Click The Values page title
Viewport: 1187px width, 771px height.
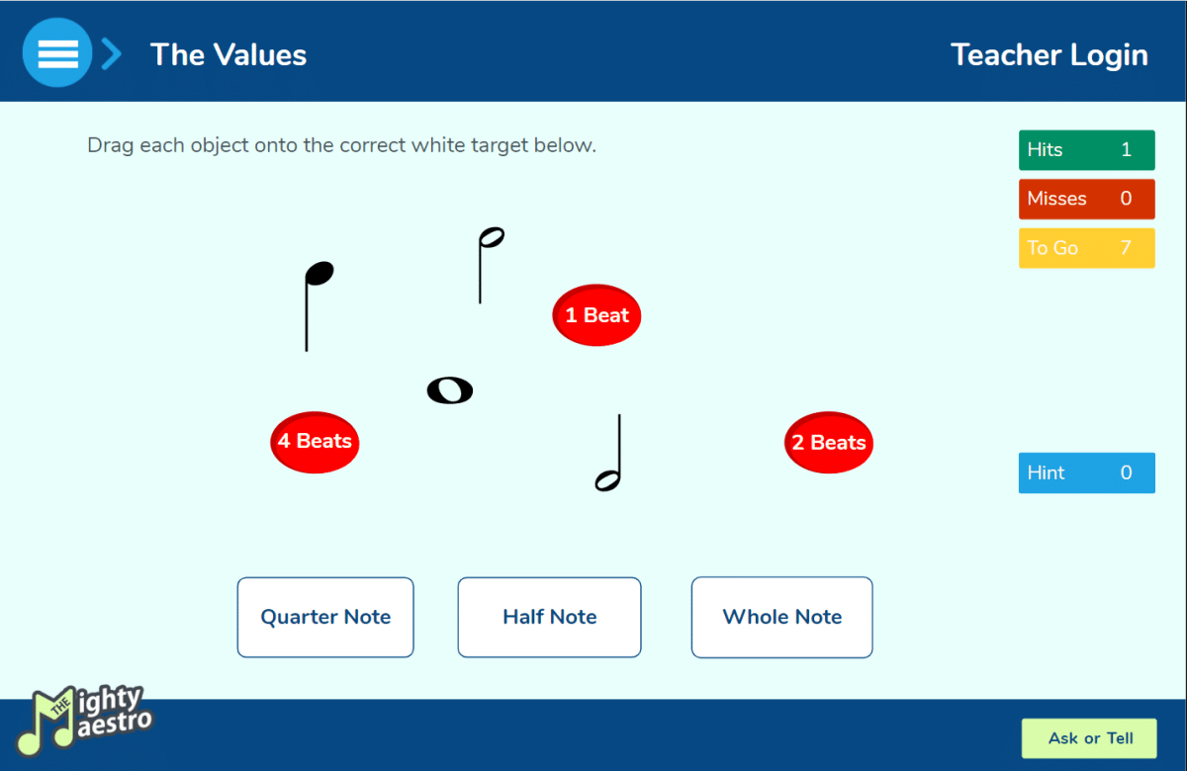point(228,54)
